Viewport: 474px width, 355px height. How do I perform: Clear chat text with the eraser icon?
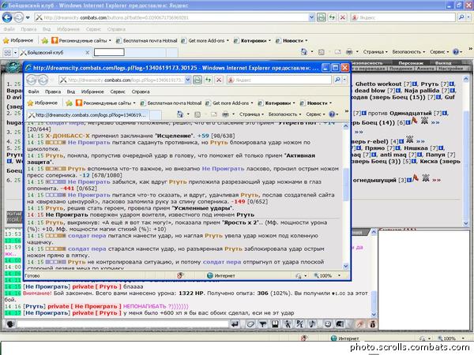tap(250, 324)
